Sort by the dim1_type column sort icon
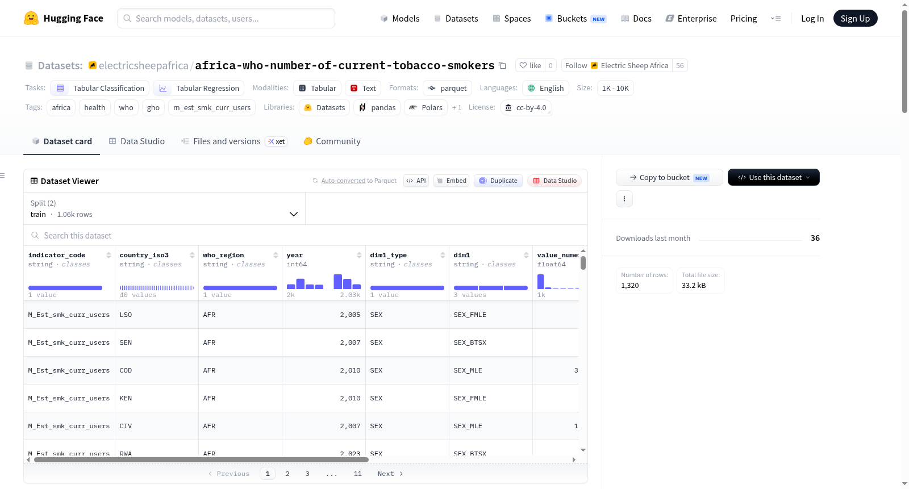The image size is (909, 489). click(x=443, y=255)
